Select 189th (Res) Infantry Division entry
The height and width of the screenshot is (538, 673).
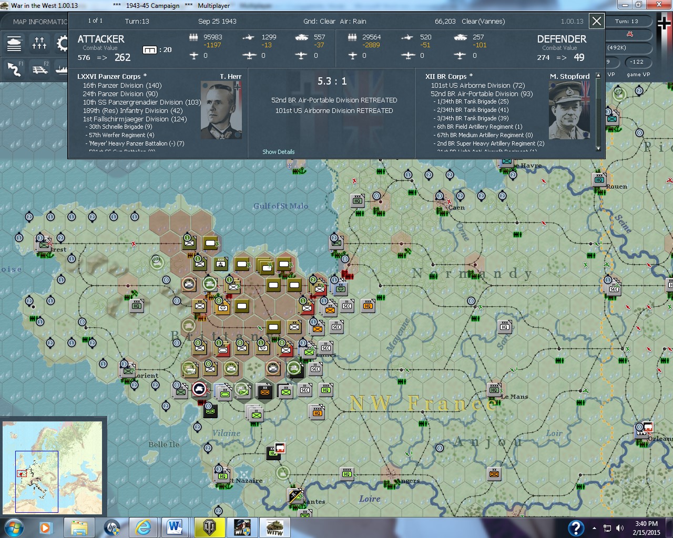132,111
